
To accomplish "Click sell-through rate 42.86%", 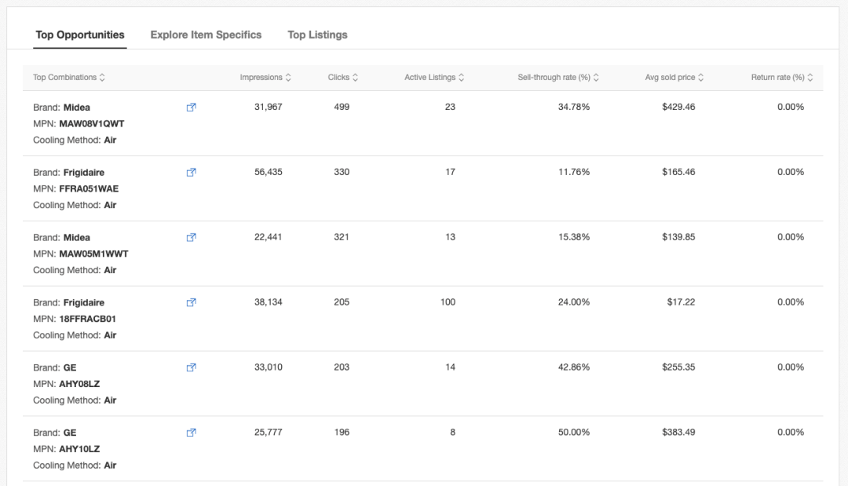I will pos(574,367).
